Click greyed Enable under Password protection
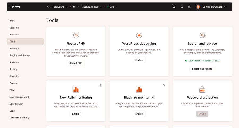 click(x=202, y=114)
